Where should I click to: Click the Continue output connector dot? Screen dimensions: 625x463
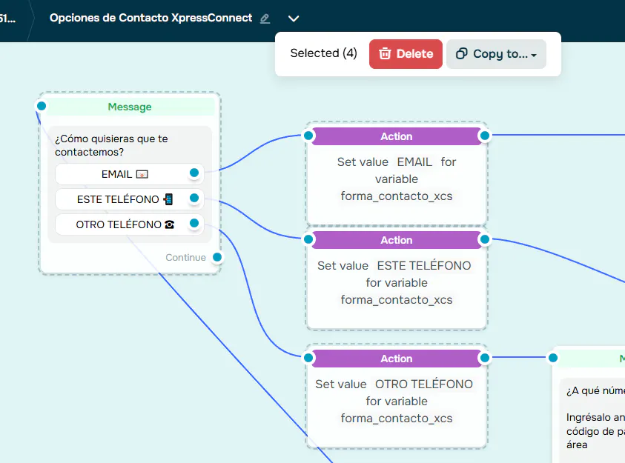click(x=217, y=257)
